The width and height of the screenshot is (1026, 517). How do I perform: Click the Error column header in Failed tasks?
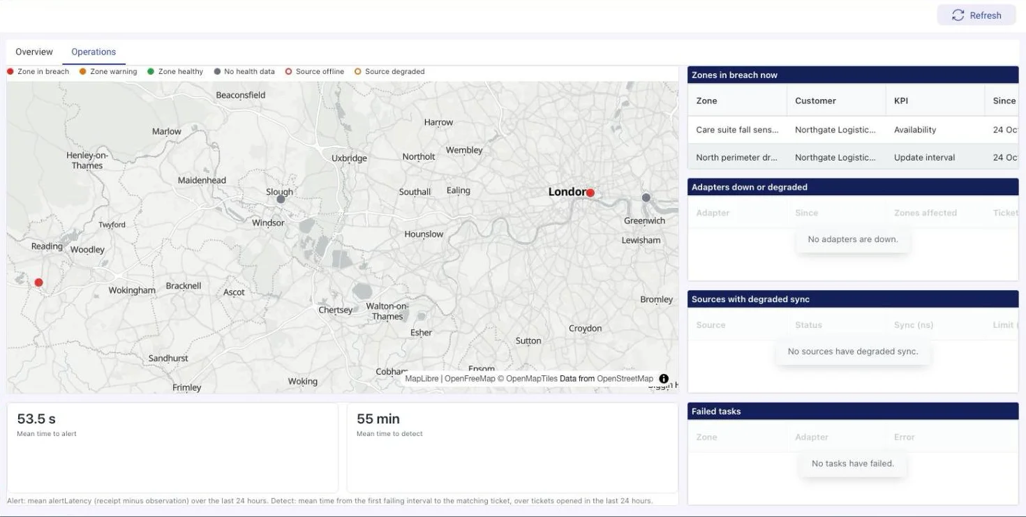pyautogui.click(x=904, y=437)
